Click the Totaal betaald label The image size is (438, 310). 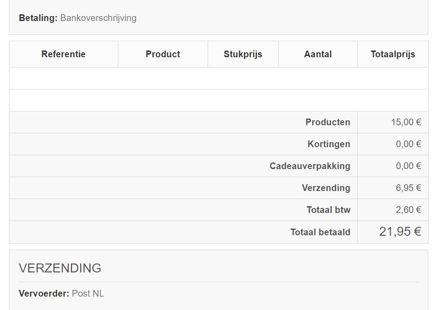tap(320, 232)
